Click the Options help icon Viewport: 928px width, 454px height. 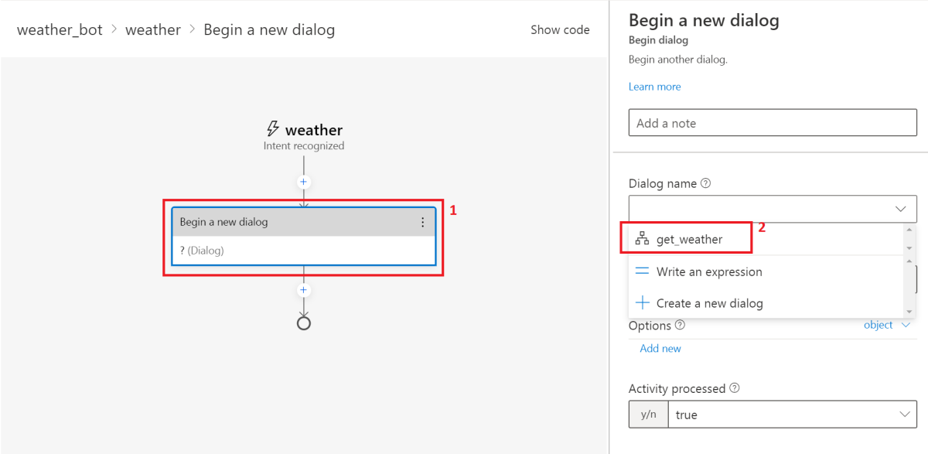point(680,326)
